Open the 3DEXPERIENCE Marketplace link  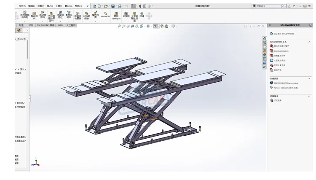point(286,83)
